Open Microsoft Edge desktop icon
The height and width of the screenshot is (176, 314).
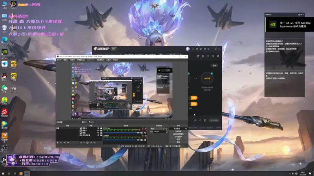[x=4, y=41]
